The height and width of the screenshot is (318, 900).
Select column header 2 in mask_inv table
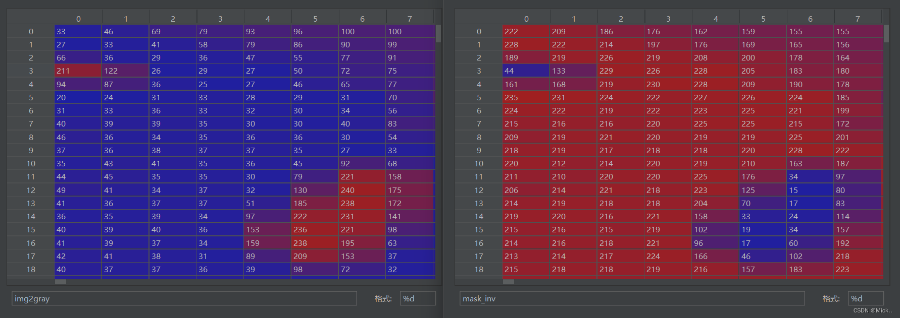(621, 19)
